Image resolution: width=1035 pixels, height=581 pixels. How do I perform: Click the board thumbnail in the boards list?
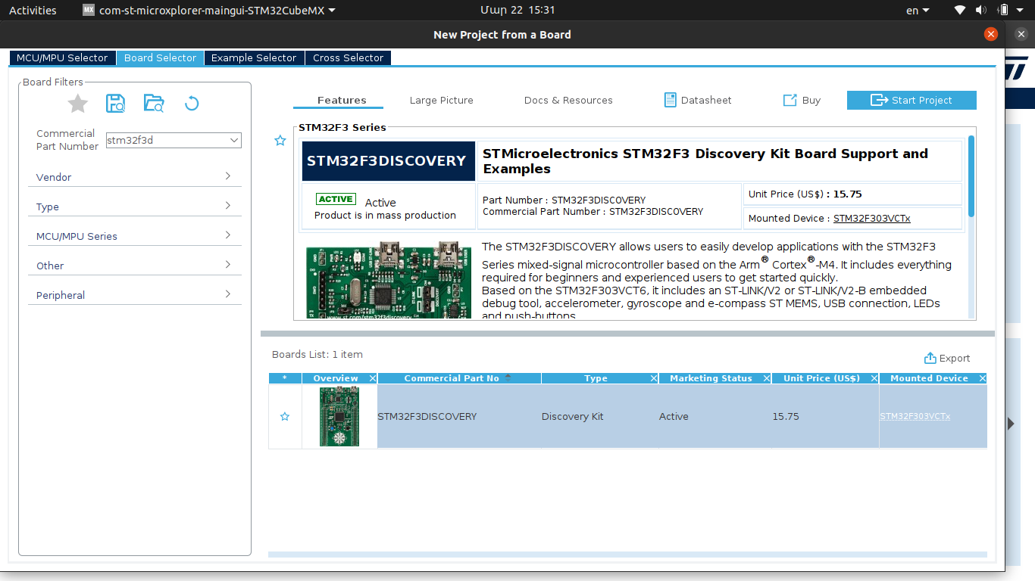339,417
